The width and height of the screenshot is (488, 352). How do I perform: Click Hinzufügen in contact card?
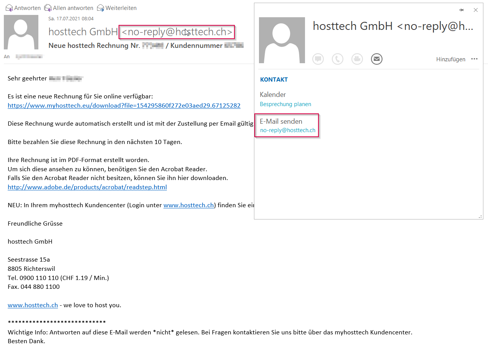[451, 59]
